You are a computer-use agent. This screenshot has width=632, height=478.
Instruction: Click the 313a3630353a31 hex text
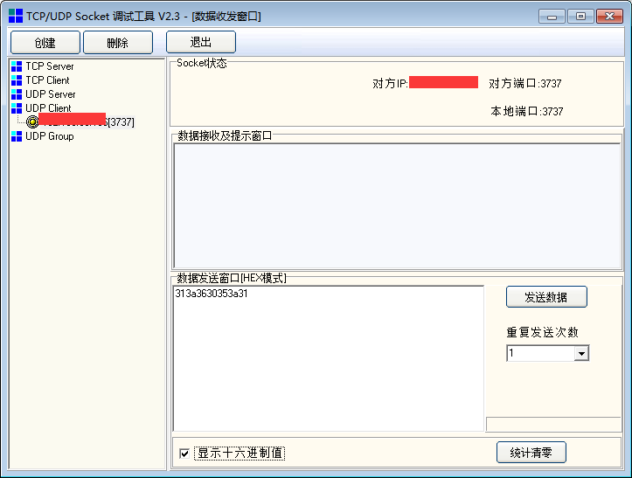212,294
